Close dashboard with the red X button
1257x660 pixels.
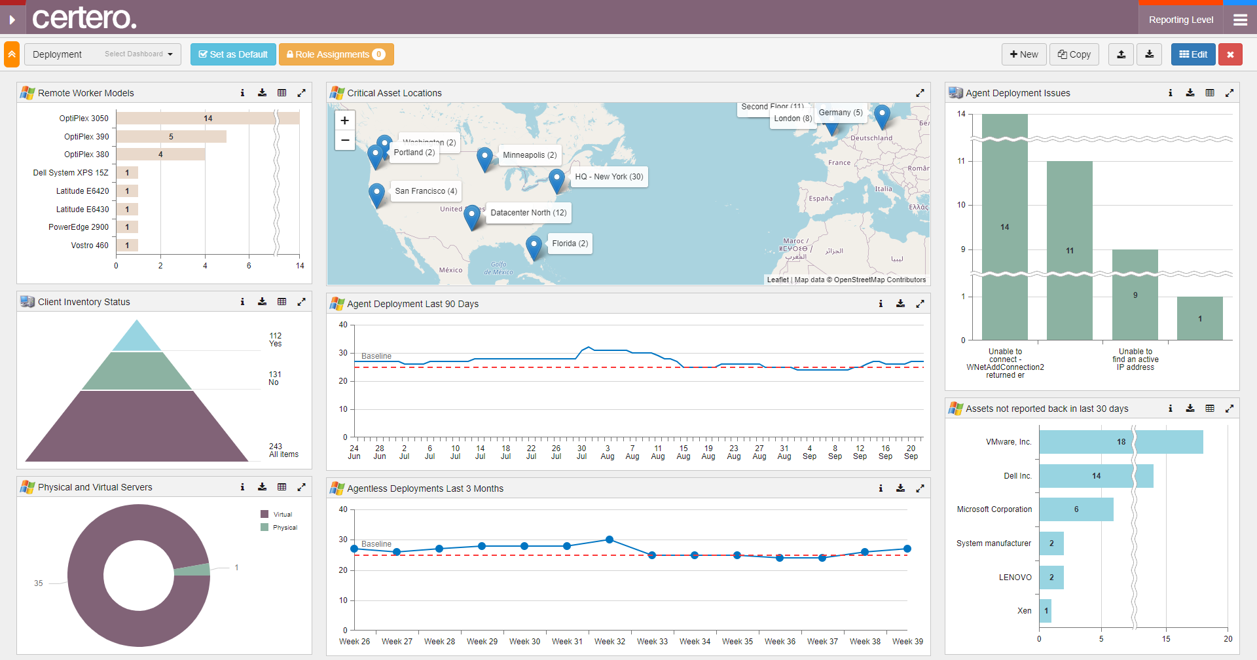pos(1230,54)
